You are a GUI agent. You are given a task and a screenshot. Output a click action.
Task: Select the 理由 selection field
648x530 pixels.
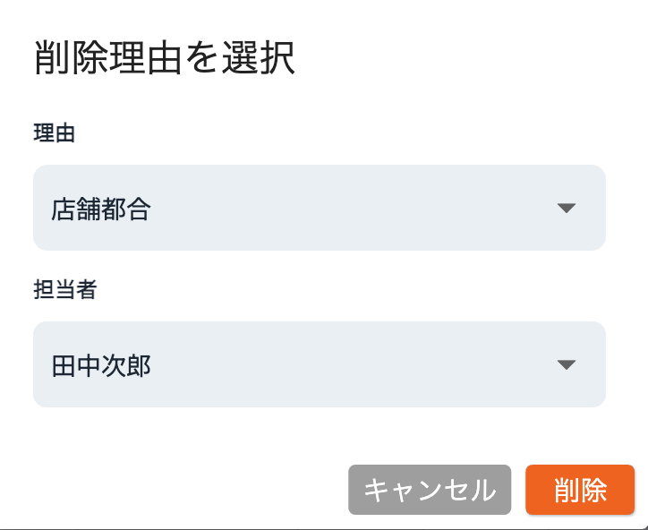coord(319,208)
